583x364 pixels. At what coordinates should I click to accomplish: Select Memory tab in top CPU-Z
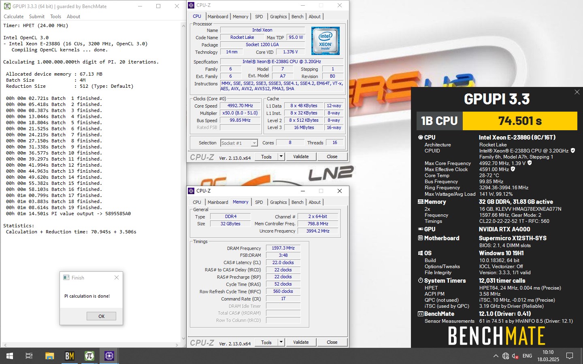pos(240,17)
